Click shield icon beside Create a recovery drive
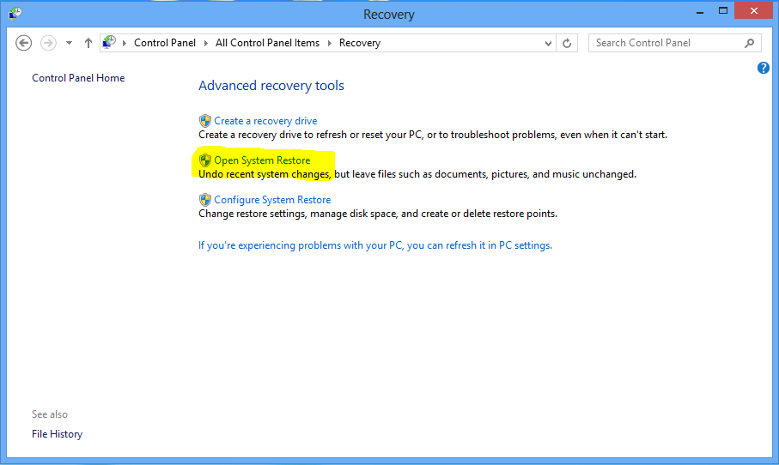 (204, 121)
